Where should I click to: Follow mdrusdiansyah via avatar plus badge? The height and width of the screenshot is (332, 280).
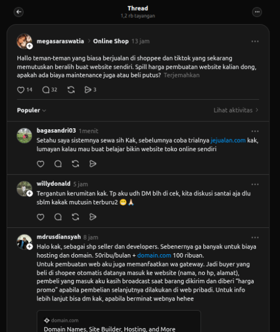(x=30, y=246)
